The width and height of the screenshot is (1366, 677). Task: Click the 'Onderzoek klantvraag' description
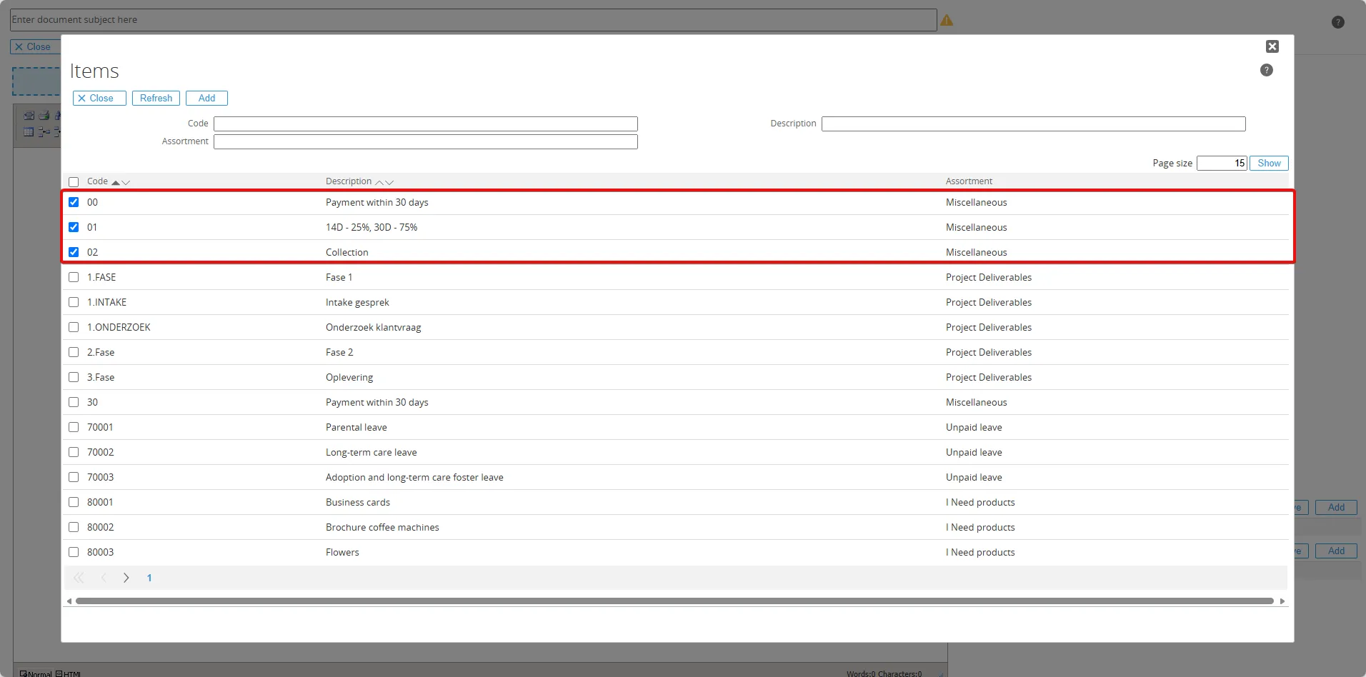(x=374, y=327)
